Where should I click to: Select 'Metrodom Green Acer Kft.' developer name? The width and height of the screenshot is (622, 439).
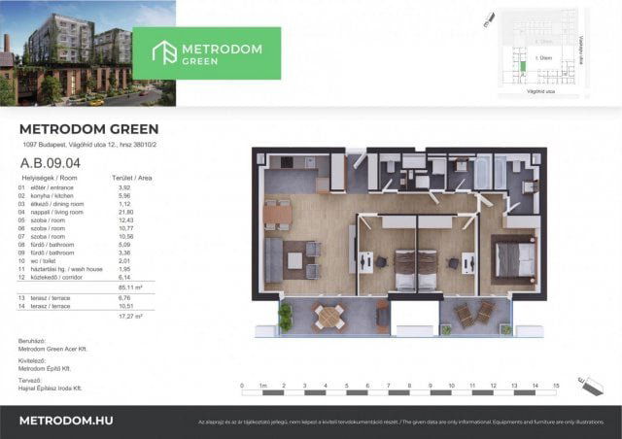52,349
